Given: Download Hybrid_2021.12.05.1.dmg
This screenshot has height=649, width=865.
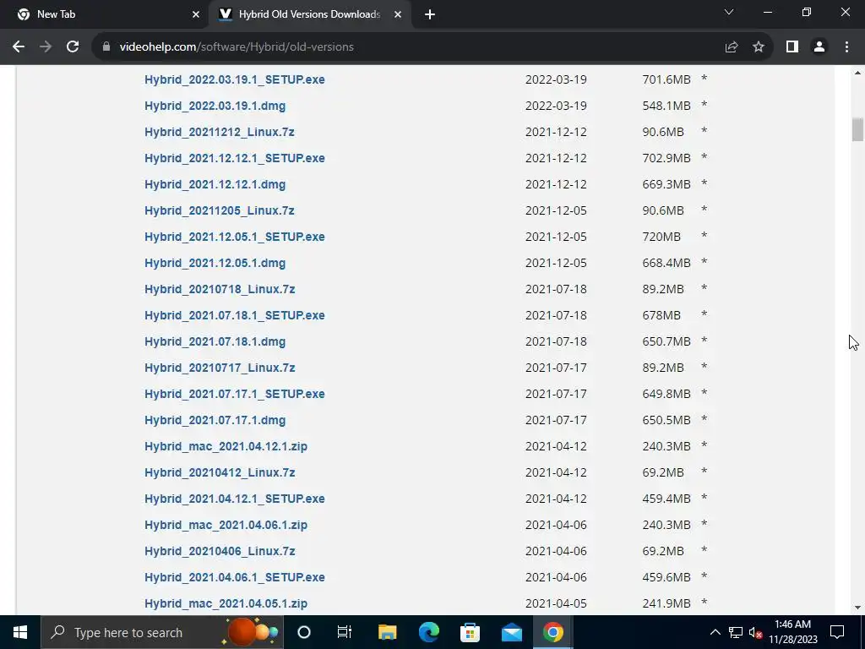Looking at the screenshot, I should click(x=215, y=264).
